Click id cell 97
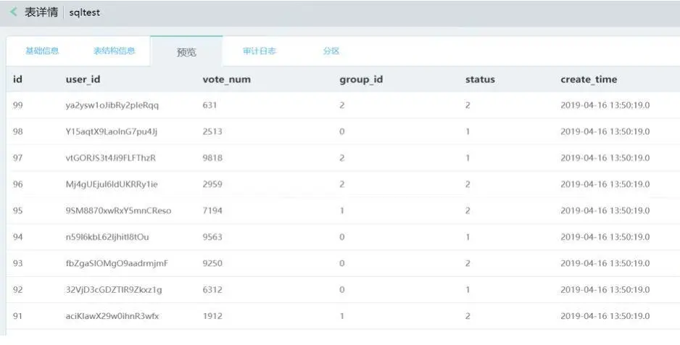The image size is (680, 345). pyautogui.click(x=18, y=158)
